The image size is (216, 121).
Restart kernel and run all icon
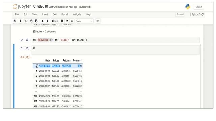pyautogui.click(x=72, y=21)
